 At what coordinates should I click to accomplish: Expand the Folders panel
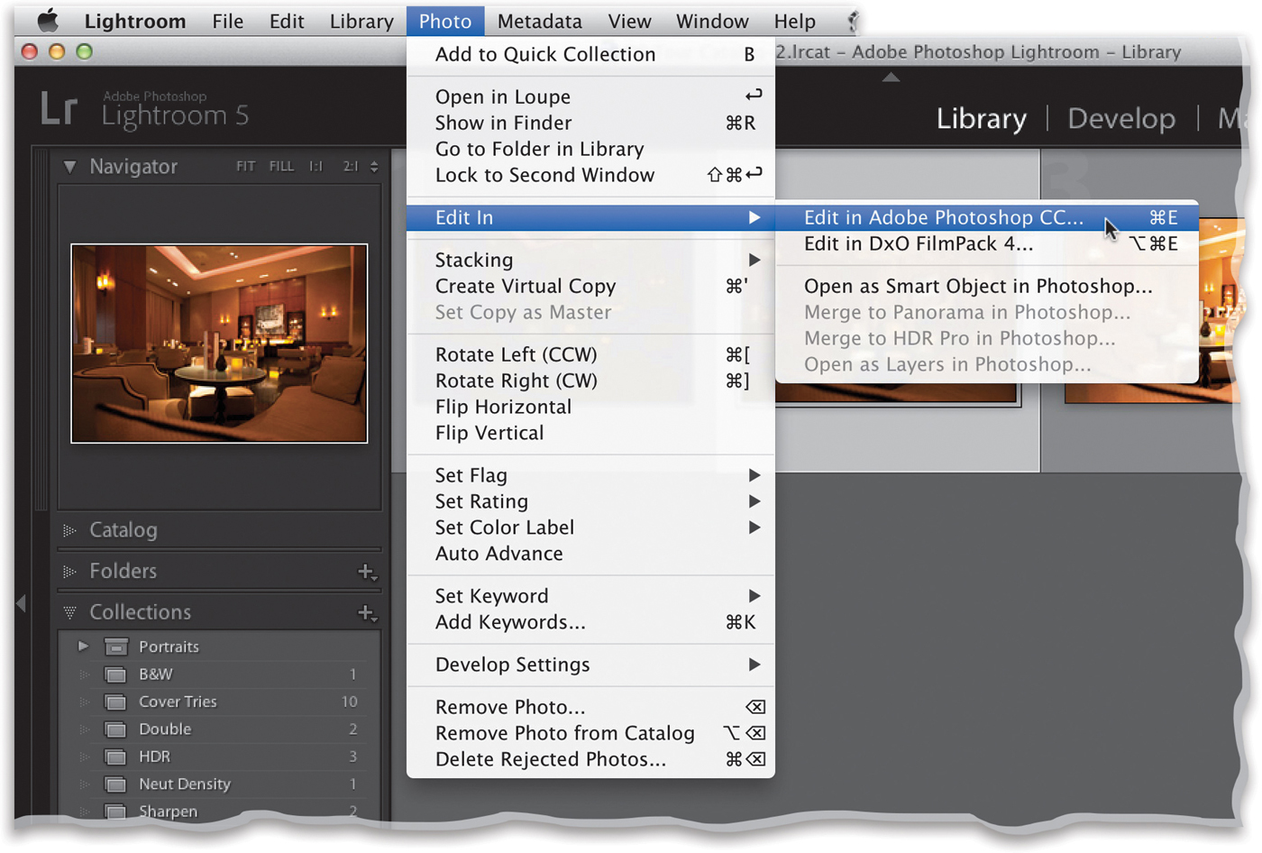pyautogui.click(x=69, y=572)
